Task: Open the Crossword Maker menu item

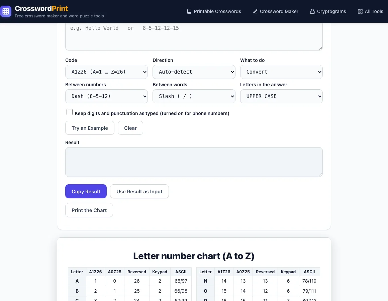Action: pyautogui.click(x=276, y=11)
